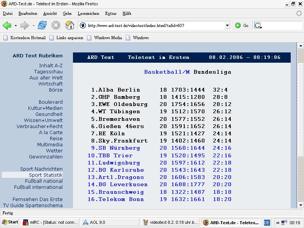Open the Aus aller Welt section
The height and width of the screenshot is (228, 304).
(x=46, y=78)
